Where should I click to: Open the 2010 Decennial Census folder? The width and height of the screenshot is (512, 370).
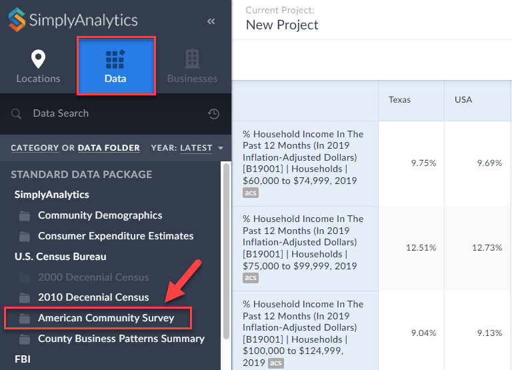tap(93, 297)
